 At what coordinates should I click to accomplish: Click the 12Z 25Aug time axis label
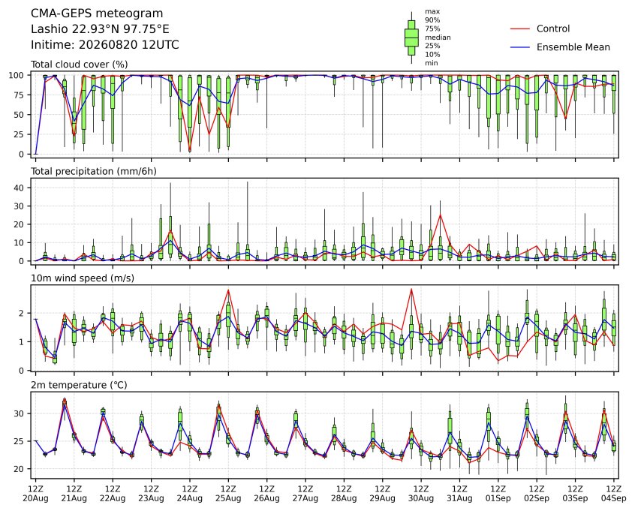(228, 494)
